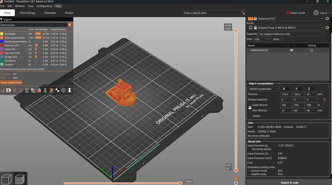Hide 3dbenchy(2).stl with the eye toggle
332x185 pixels.
coord(291,50)
